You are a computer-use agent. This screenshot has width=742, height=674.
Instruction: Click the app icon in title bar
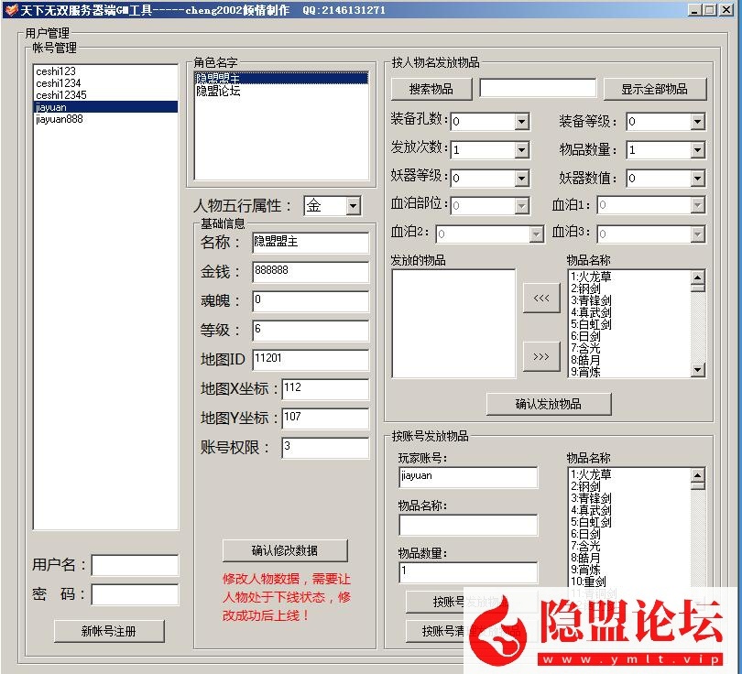pos(10,10)
